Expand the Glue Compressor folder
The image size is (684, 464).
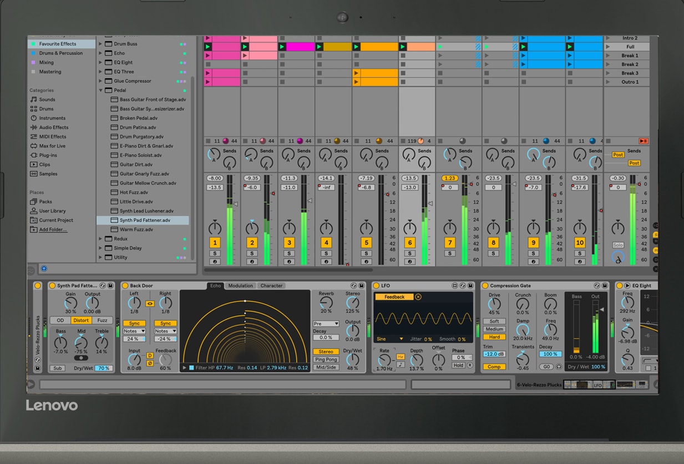(x=101, y=81)
